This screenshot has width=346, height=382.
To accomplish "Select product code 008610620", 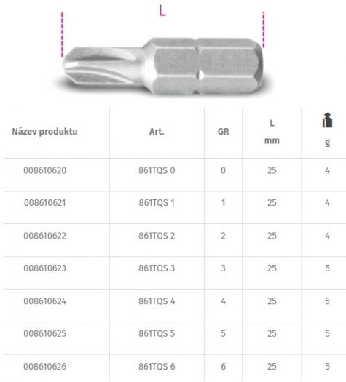I will click(45, 170).
